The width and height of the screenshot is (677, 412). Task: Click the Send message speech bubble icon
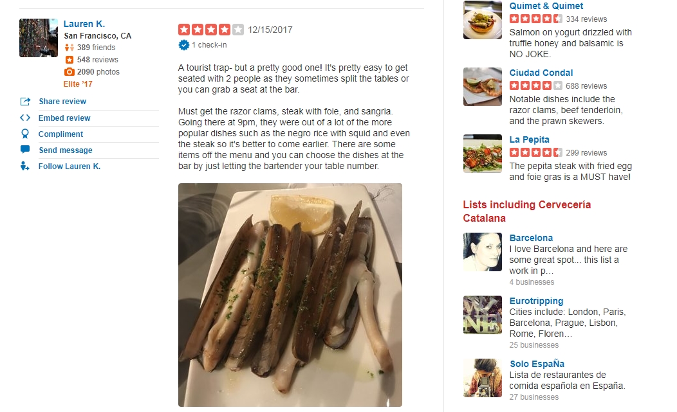click(25, 150)
